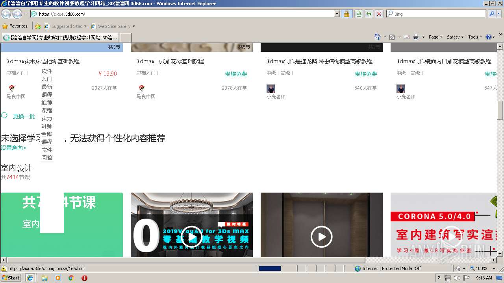Open RSS feeds icon
The image size is (504, 283).
pyautogui.click(x=392, y=37)
